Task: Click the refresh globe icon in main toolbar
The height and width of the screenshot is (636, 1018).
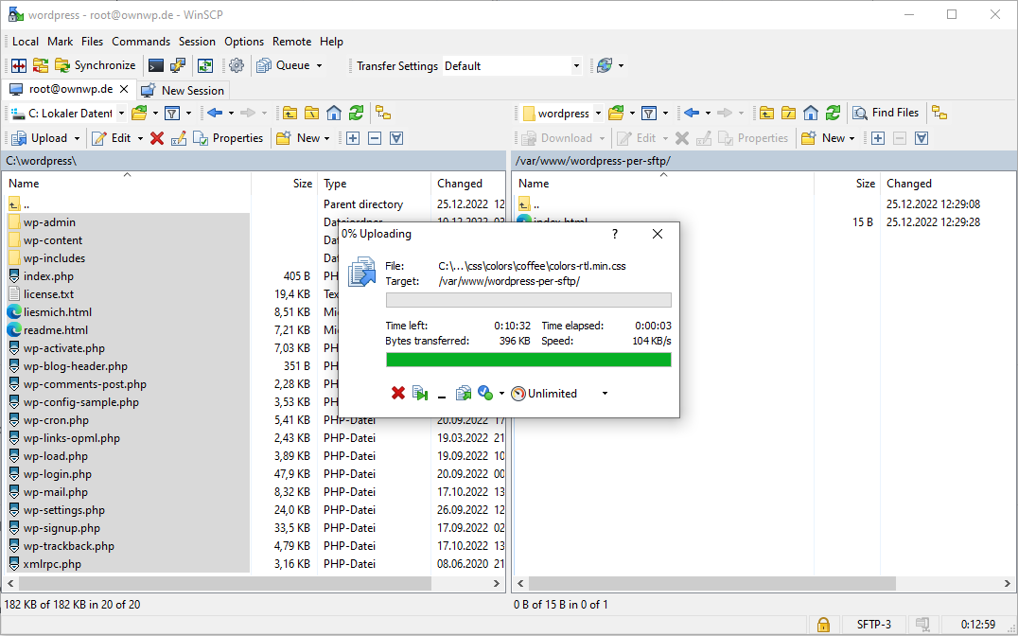Action: coord(605,65)
